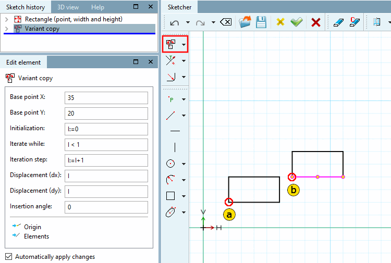
Task: Select the point tool
Action: point(171,99)
